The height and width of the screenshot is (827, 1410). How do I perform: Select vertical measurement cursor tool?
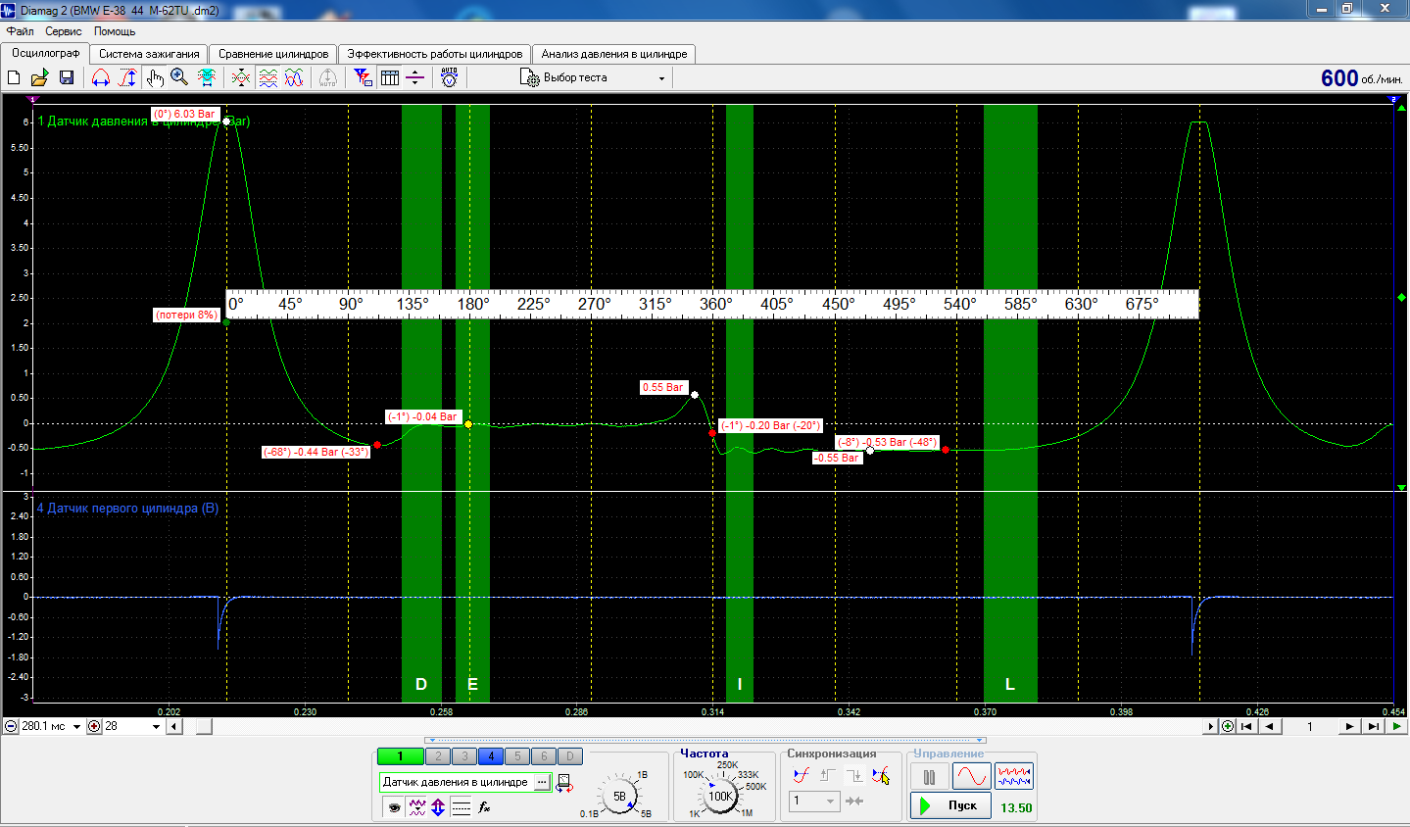click(127, 78)
